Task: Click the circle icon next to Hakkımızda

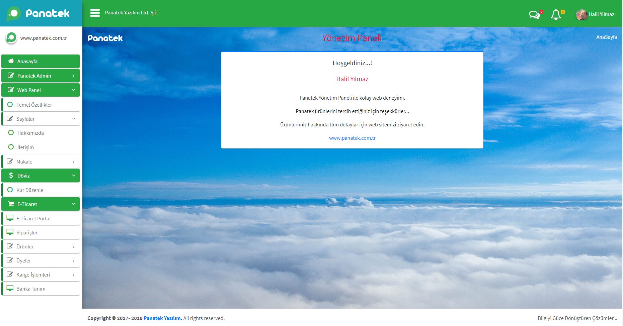Action: click(11, 132)
